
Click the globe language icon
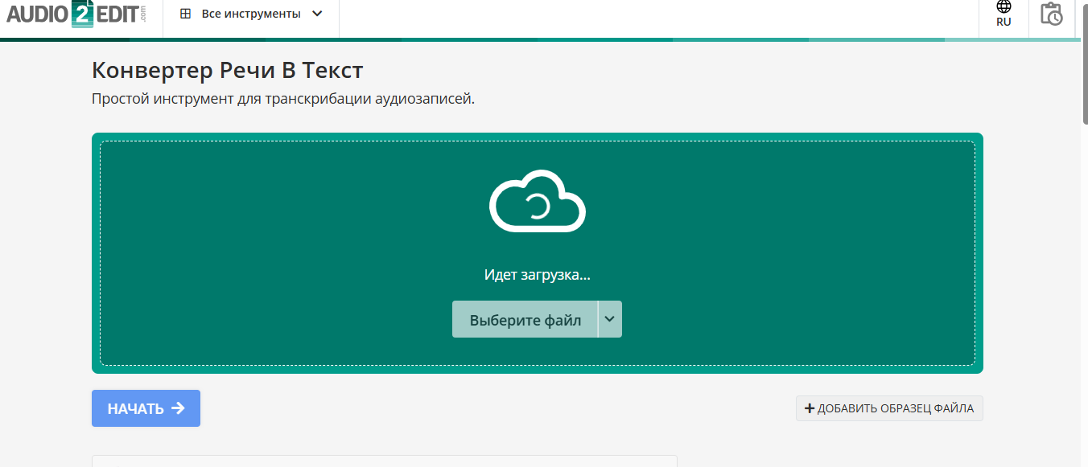1004,7
